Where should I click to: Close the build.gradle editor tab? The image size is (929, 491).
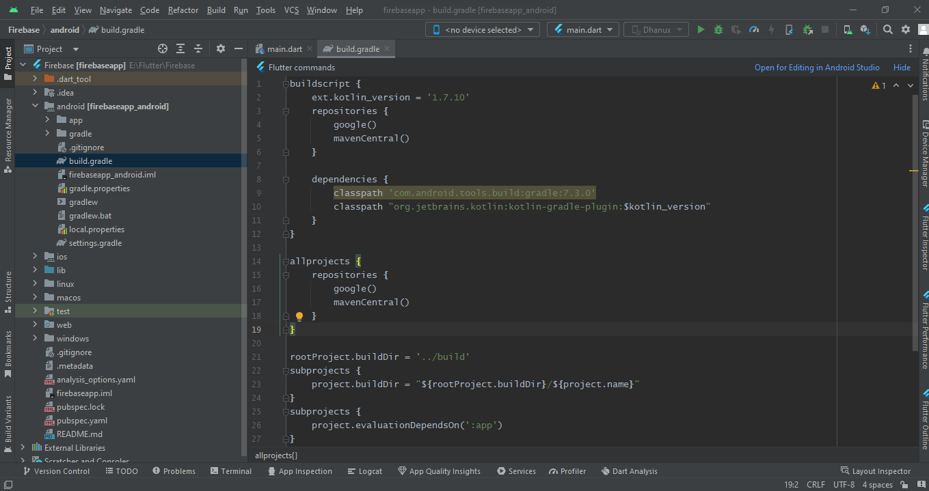click(x=387, y=49)
